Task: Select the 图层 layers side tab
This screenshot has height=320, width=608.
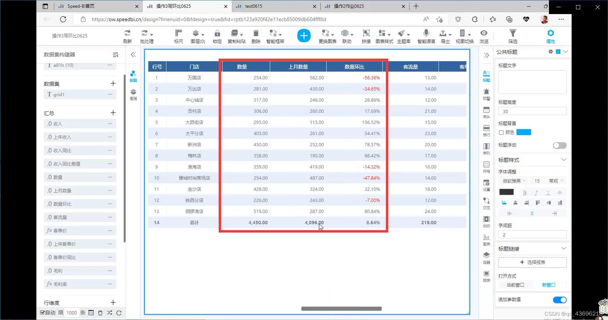Action: tap(133, 94)
